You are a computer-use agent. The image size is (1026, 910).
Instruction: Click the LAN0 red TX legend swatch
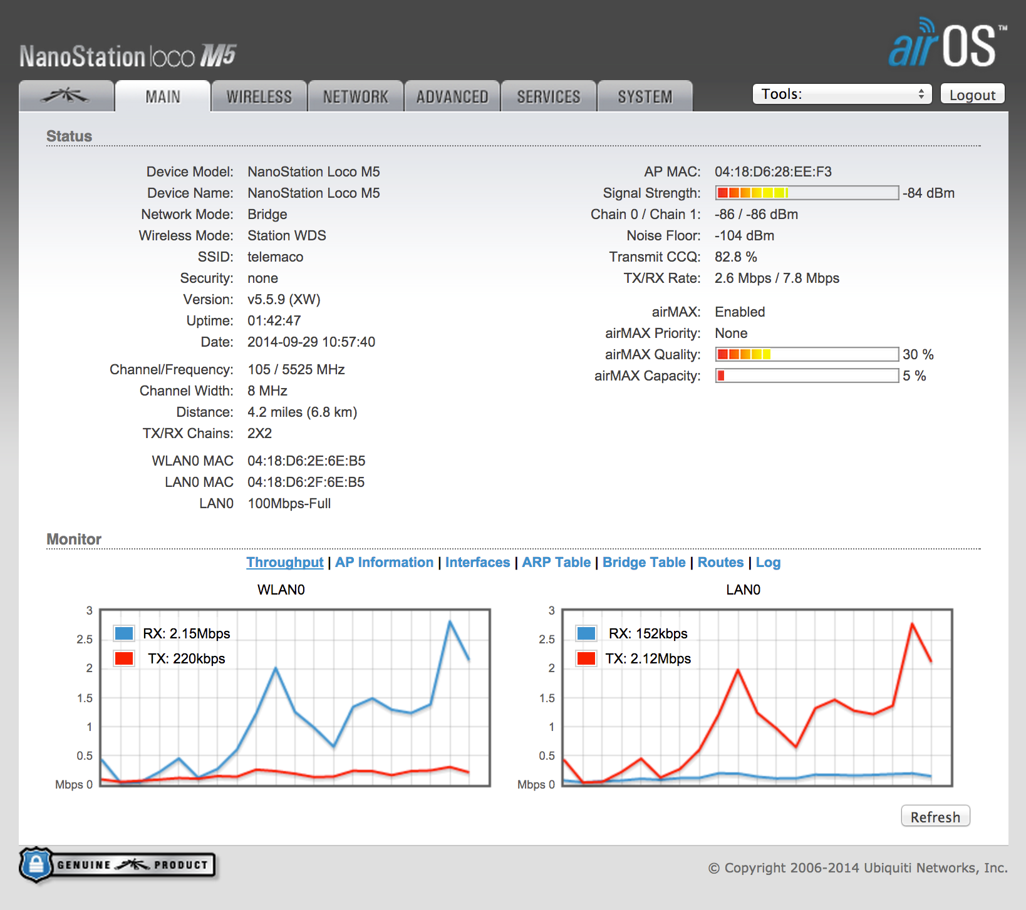point(586,658)
